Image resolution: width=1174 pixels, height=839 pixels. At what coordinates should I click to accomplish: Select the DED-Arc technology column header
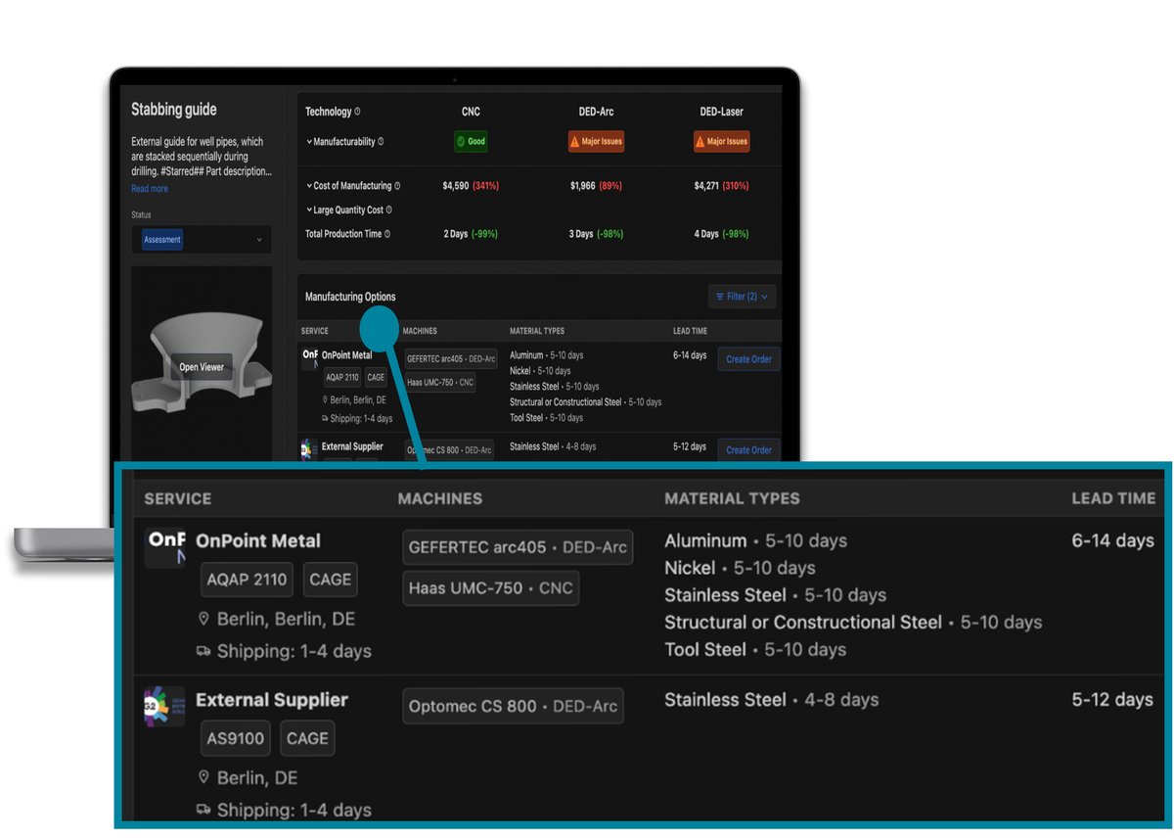(595, 112)
